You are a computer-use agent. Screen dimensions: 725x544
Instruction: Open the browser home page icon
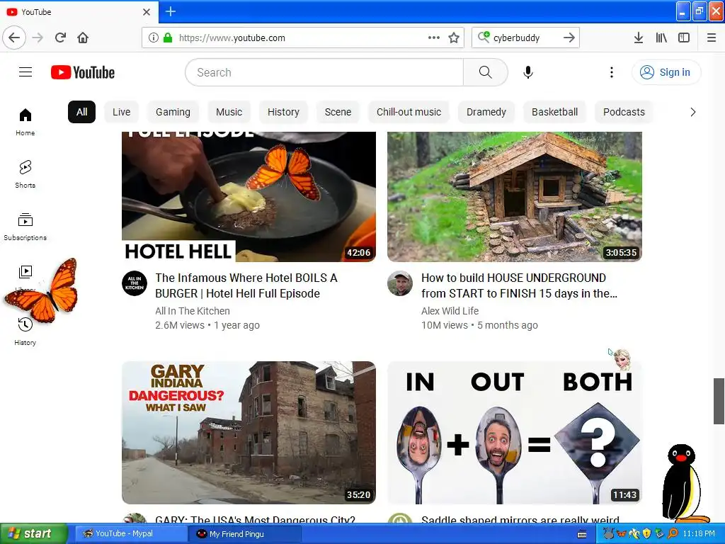click(x=83, y=38)
